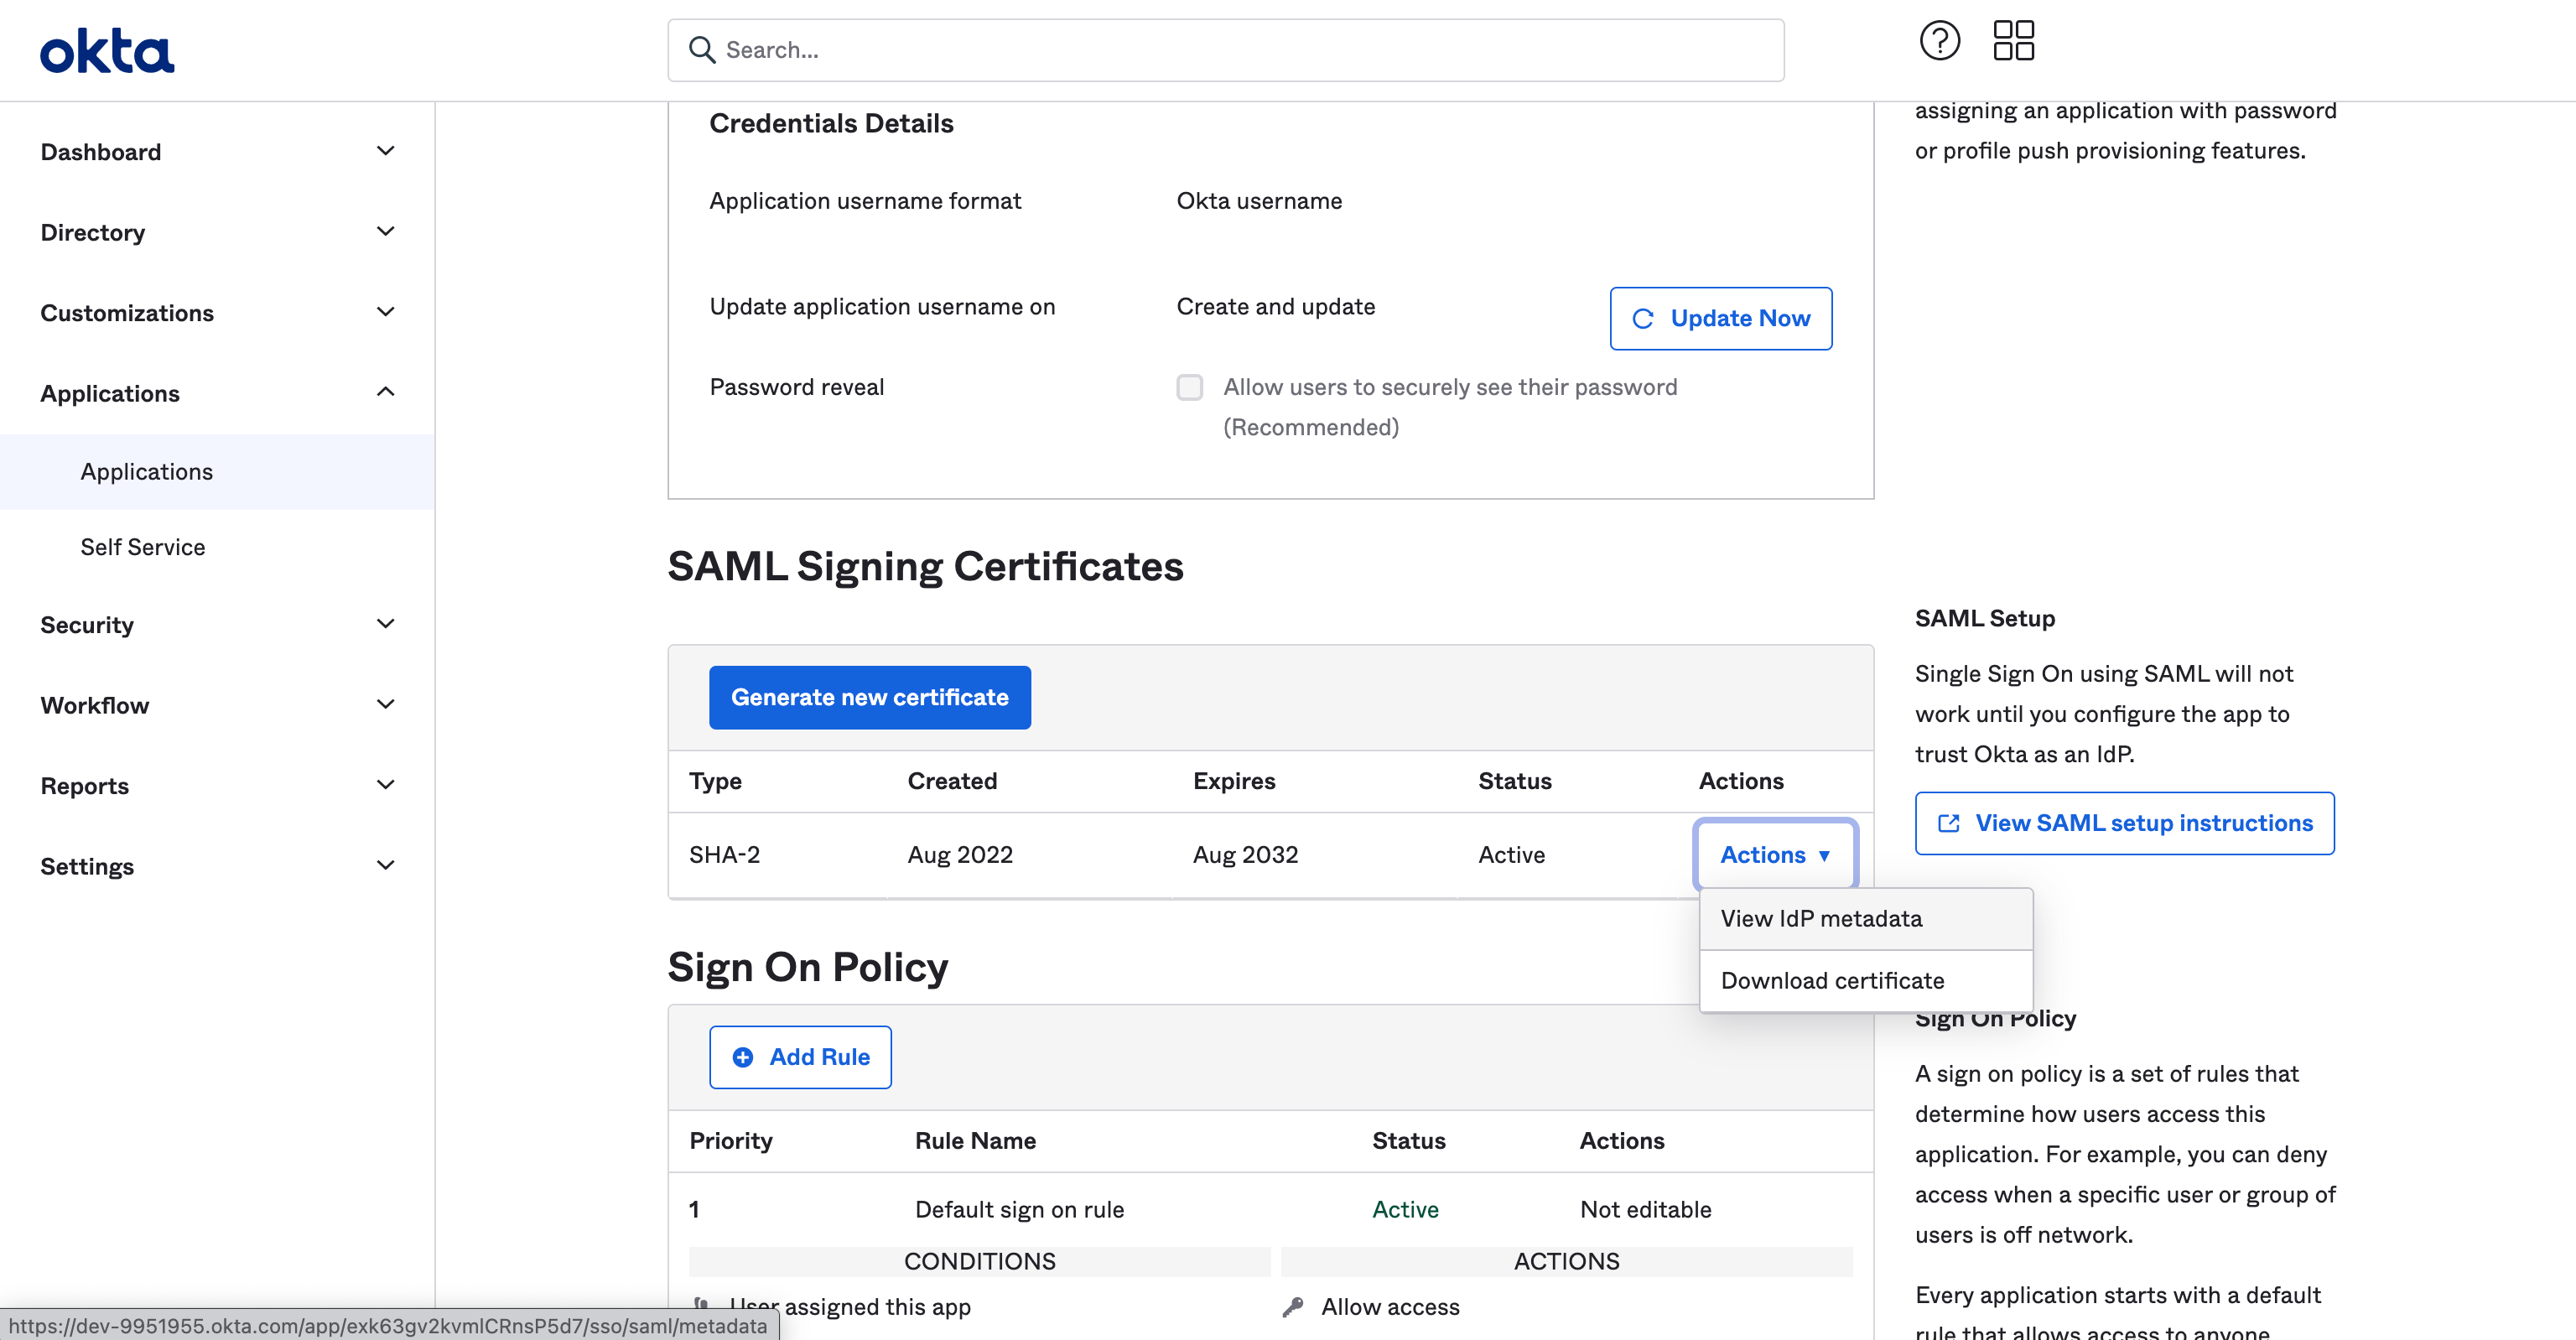This screenshot has height=1340, width=2576.
Task: Click the search magnifier icon
Action: pos(702,50)
